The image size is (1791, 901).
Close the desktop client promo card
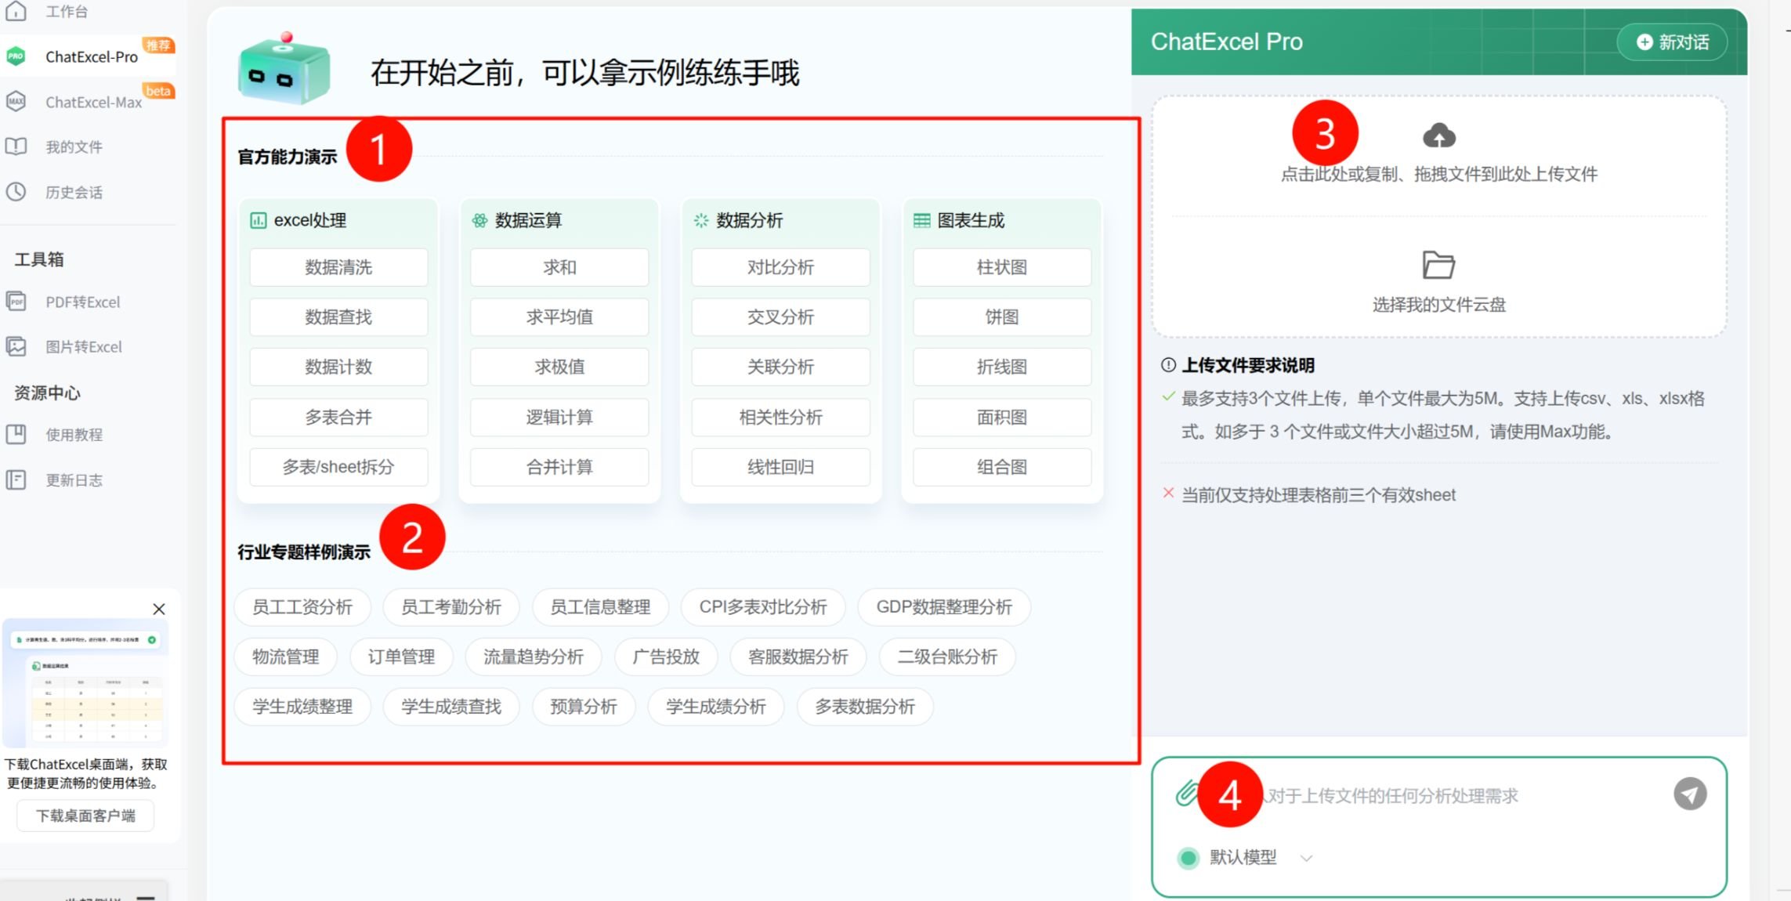[159, 609]
